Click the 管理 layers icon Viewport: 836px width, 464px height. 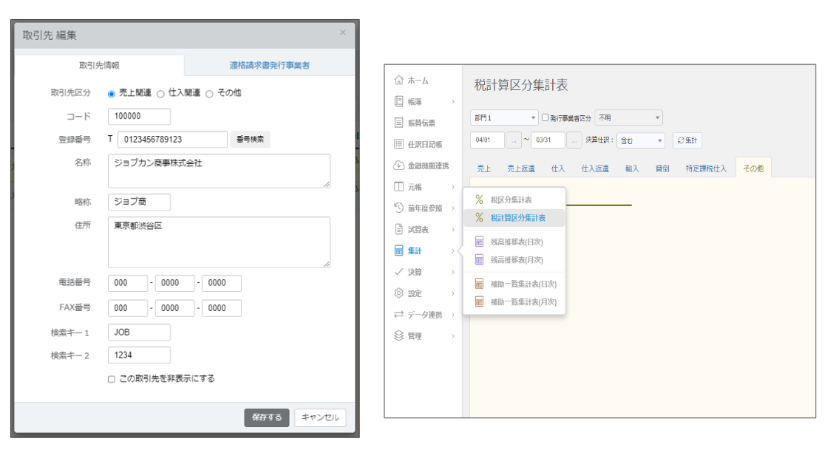click(x=399, y=335)
